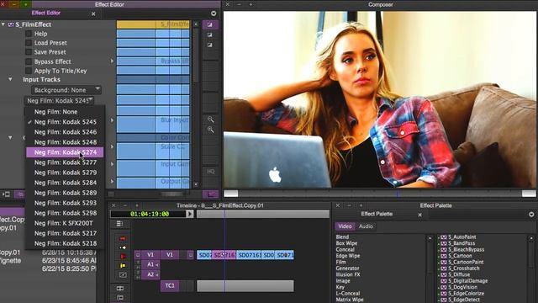Switch to the Video effects tab
Viewport: 538px width, 303px height.
pos(345,226)
